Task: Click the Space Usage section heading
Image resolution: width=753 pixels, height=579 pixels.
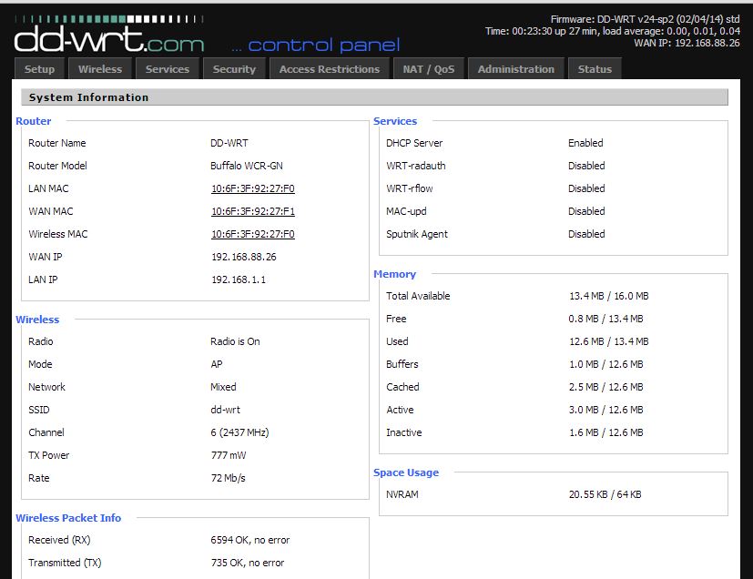Action: [x=406, y=472]
